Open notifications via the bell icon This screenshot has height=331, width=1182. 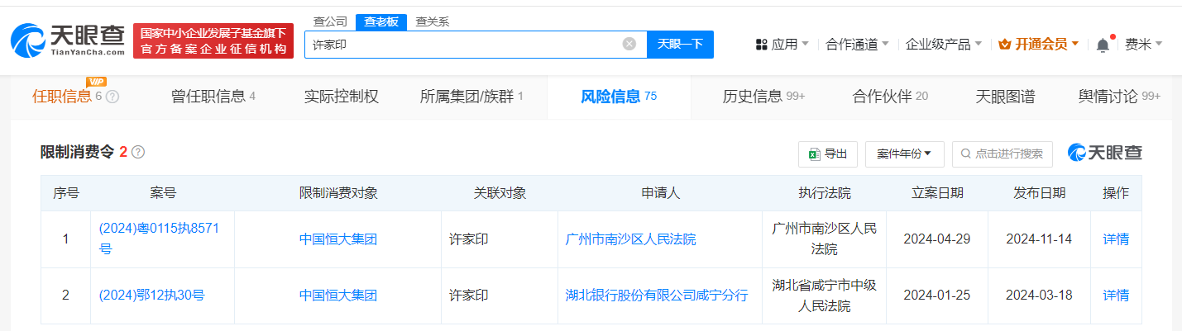(x=1103, y=45)
